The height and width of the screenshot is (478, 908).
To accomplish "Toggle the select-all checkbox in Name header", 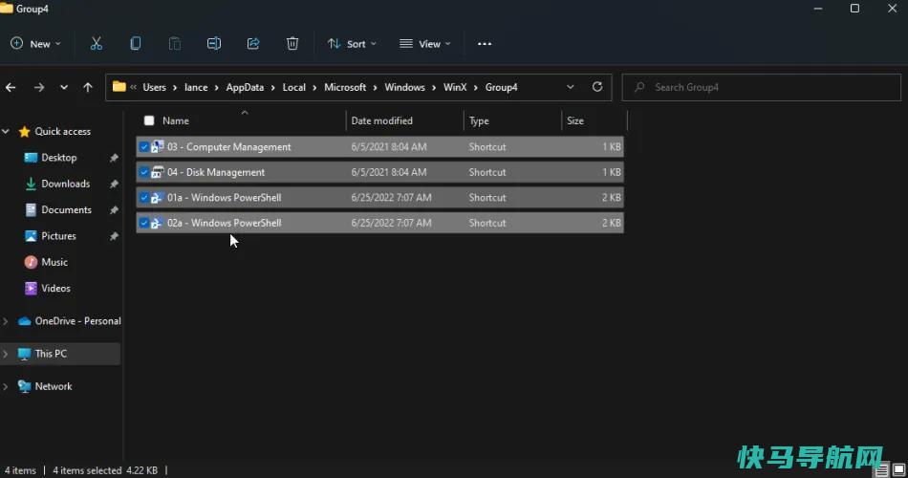I will (x=149, y=120).
